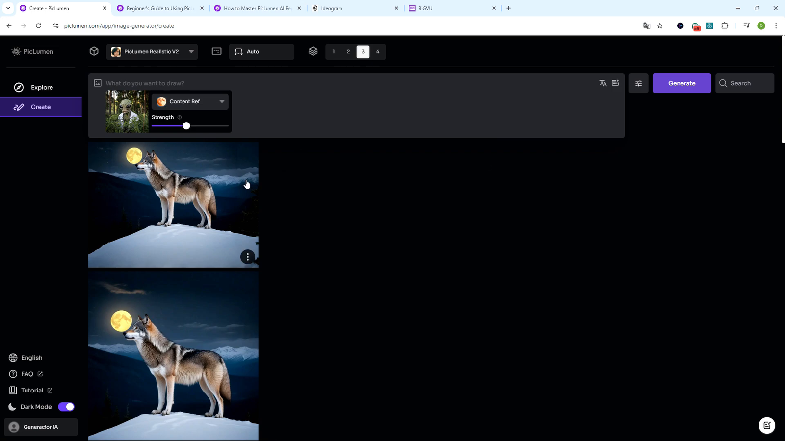Click the image upload icon in prompt

pyautogui.click(x=98, y=83)
